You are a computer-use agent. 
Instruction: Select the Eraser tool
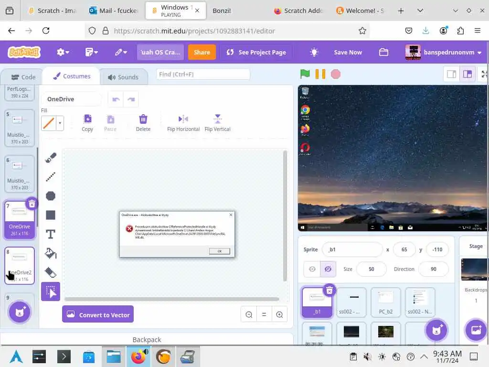coord(51,272)
